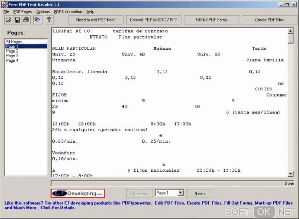Select Page 1 in the pages list
The height and width of the screenshot is (219, 299).
click(x=26, y=46)
